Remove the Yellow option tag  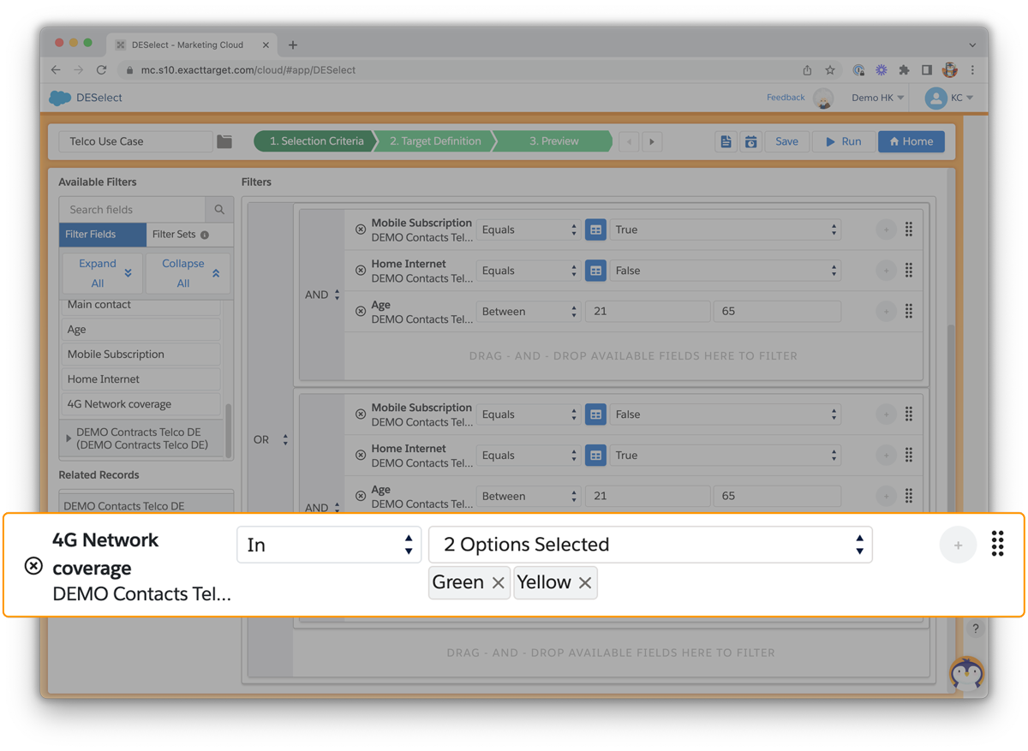tap(585, 583)
